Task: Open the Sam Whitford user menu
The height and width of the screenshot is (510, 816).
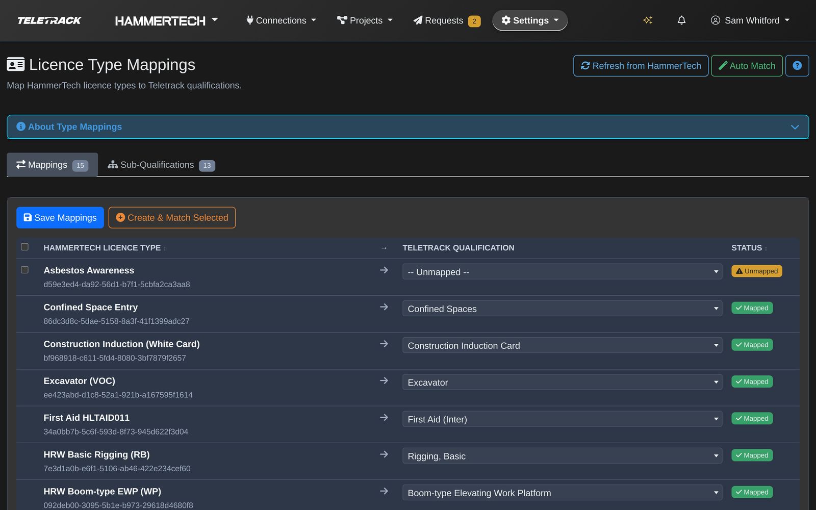Action: coord(750,20)
